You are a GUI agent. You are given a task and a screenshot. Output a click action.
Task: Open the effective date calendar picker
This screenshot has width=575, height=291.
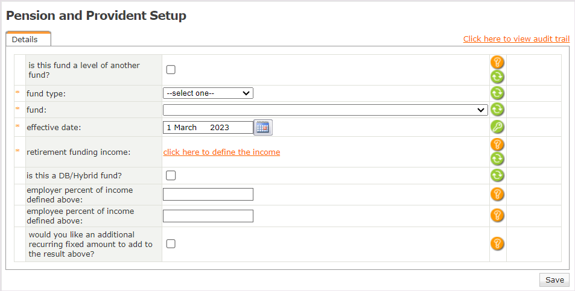click(263, 127)
